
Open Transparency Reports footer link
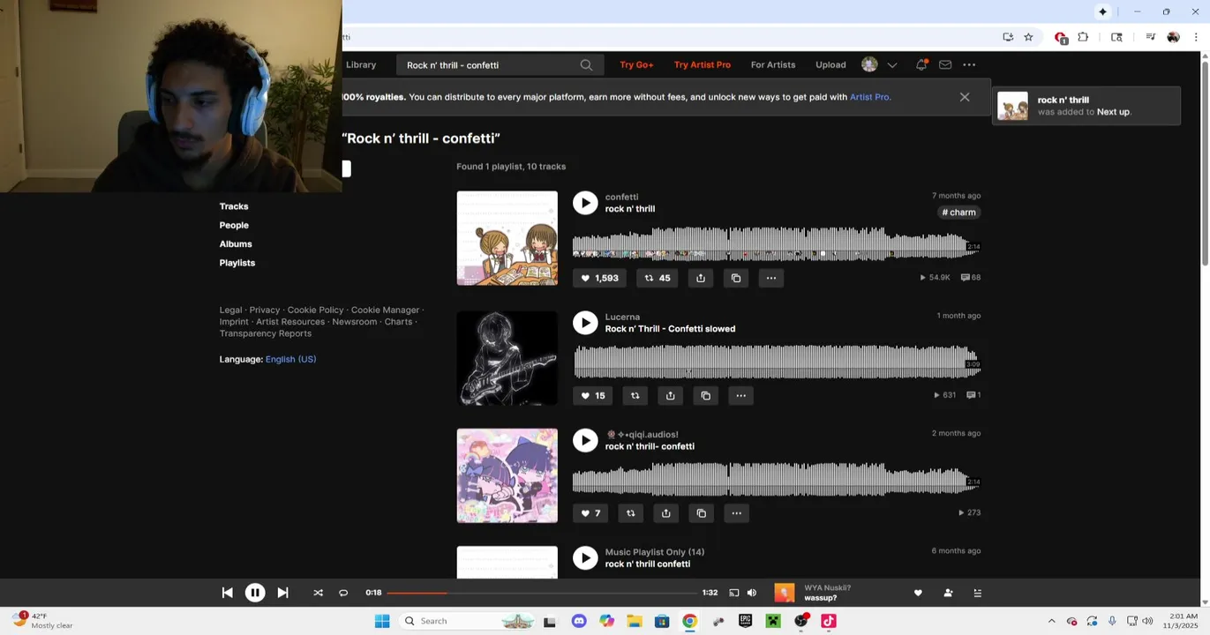(x=266, y=333)
